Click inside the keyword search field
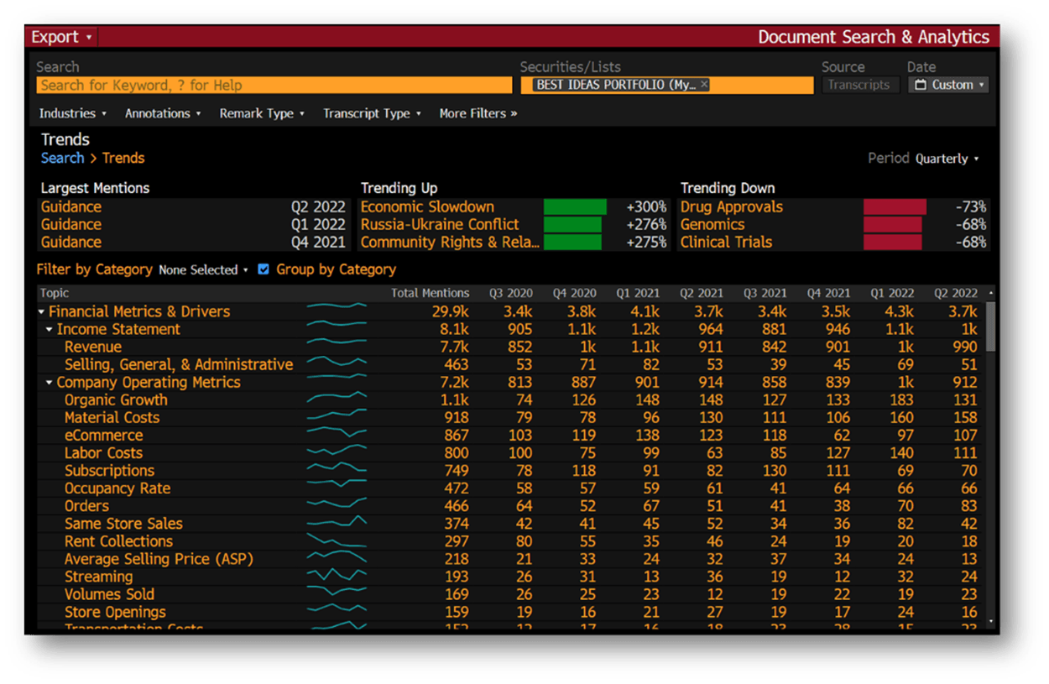This screenshot has height=684, width=1049. point(273,84)
